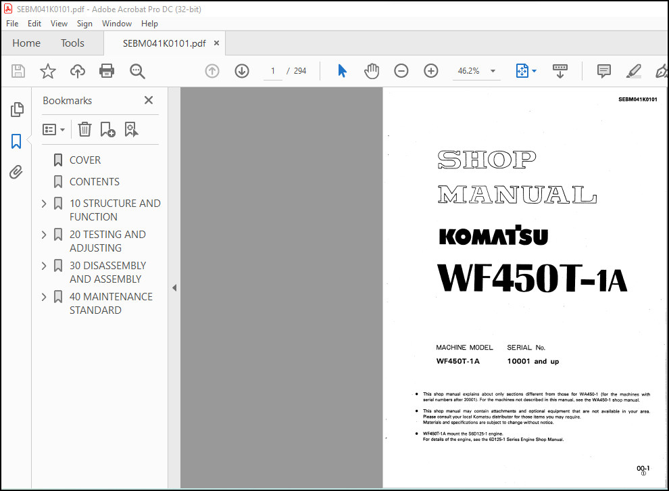669x491 pixels.
Task: Activate the Hand pan tool
Action: 372,71
